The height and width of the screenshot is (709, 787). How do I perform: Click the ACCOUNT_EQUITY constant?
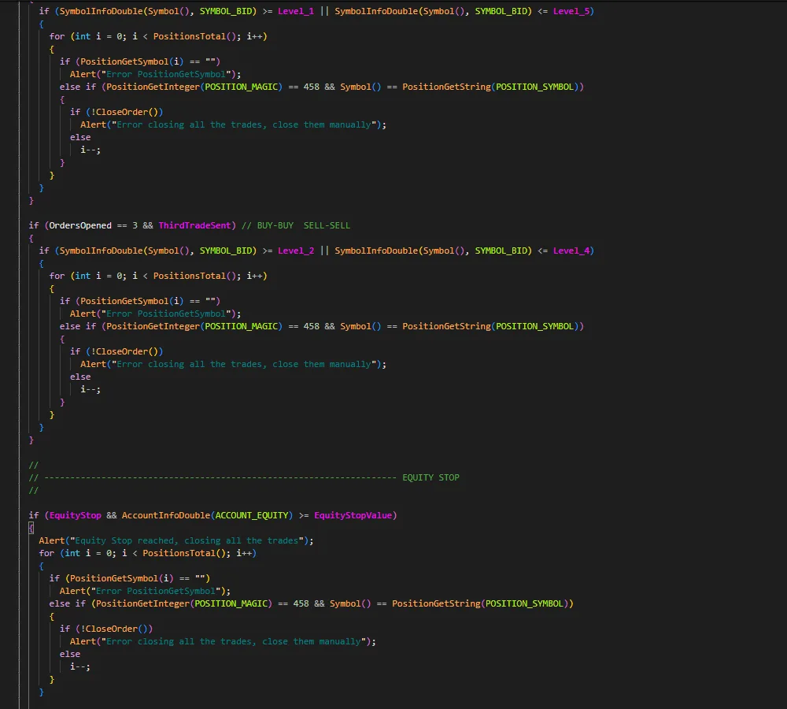point(252,515)
